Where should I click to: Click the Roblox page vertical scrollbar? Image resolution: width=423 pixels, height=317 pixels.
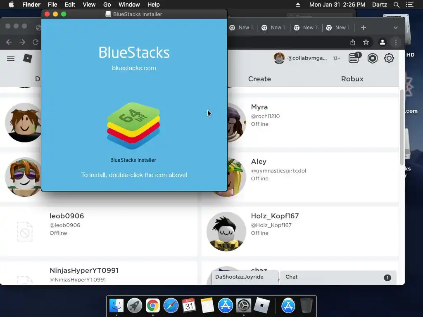(x=402, y=127)
